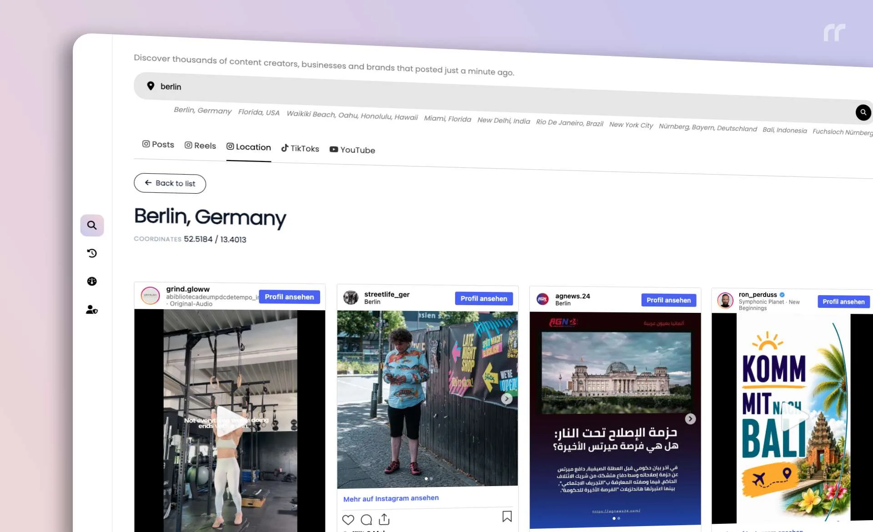This screenshot has width=873, height=532.
Task: Open the streetlife_ger username link
Action: [x=387, y=294]
